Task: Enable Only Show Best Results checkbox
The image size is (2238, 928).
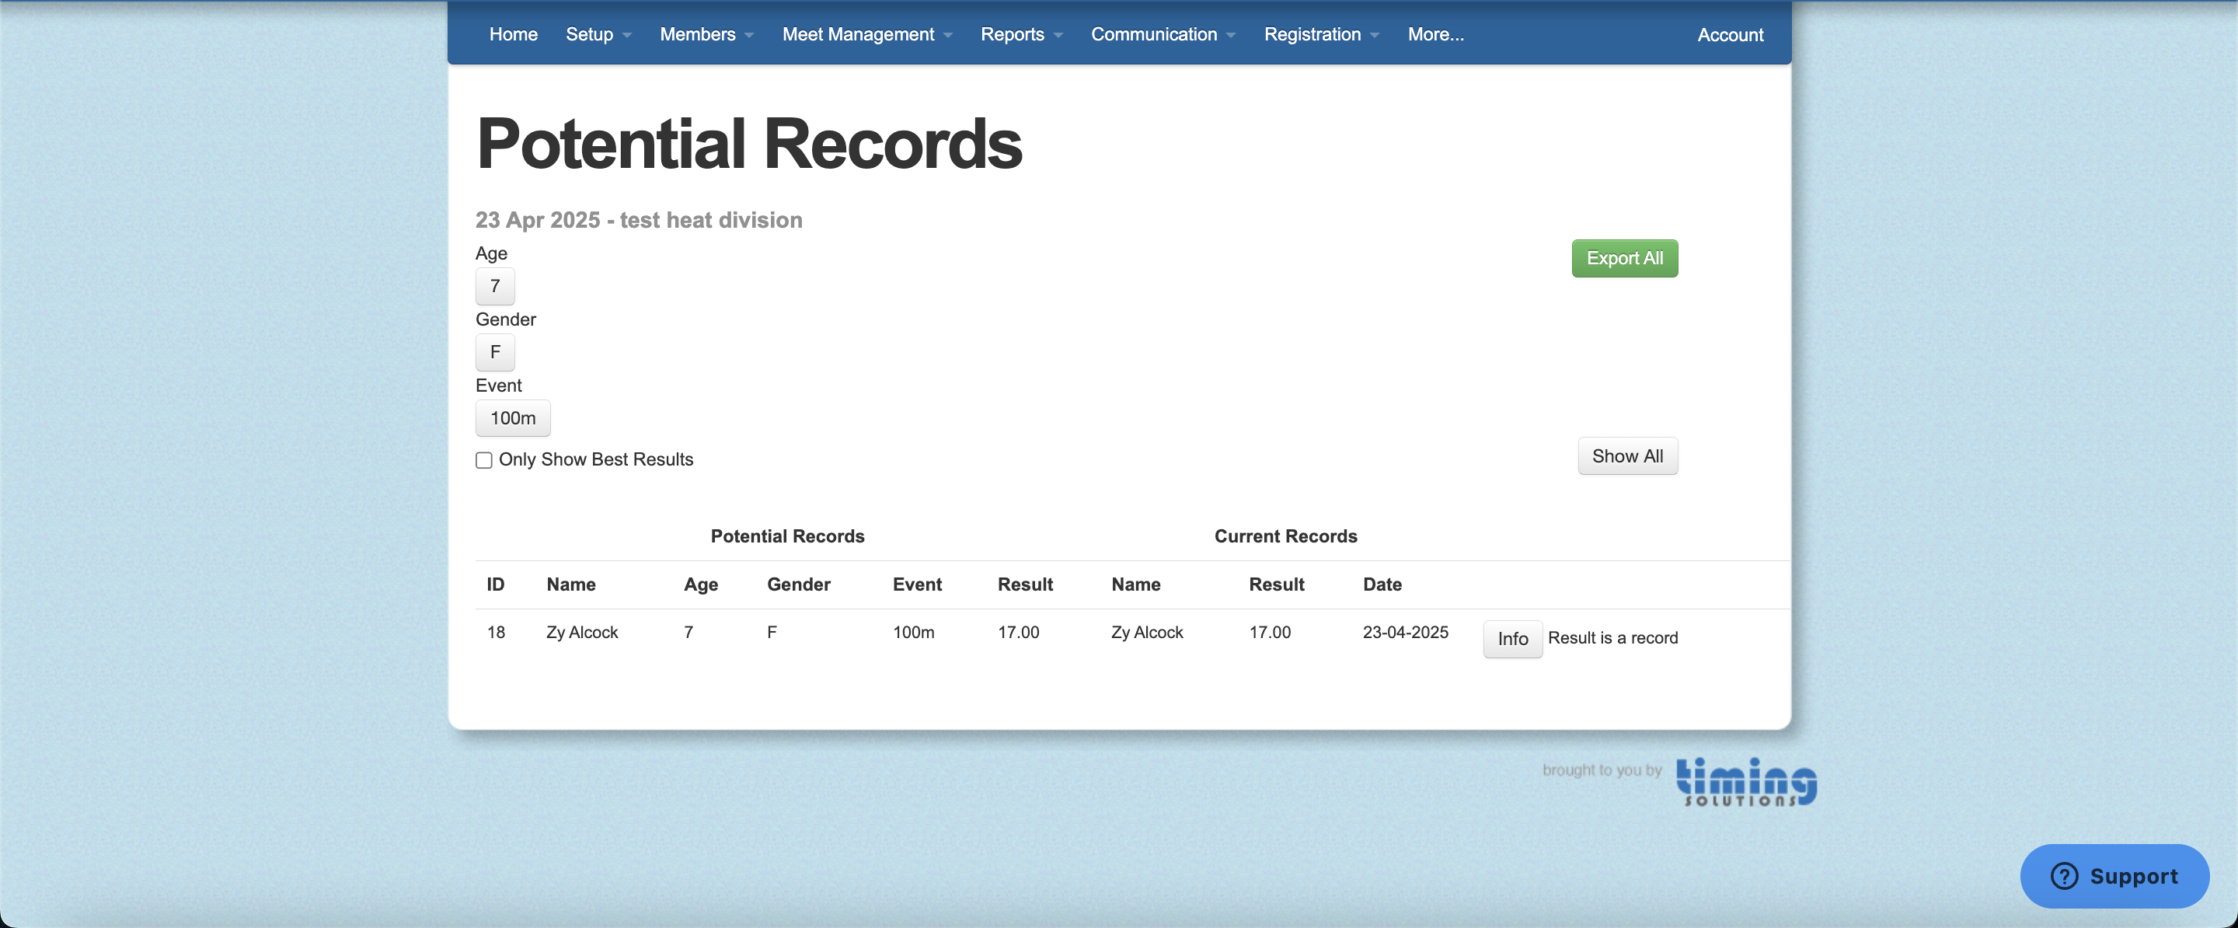Action: coord(484,459)
